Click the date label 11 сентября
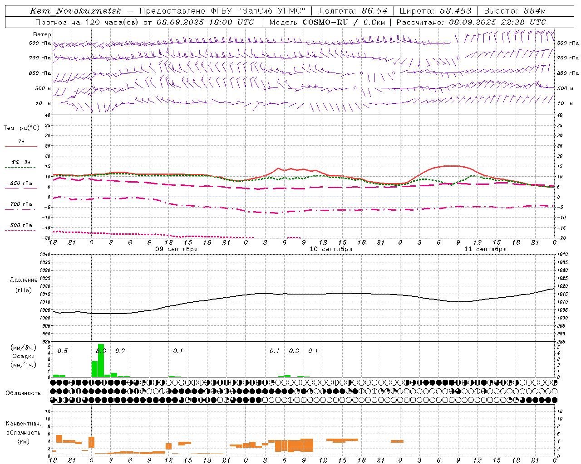The image size is (581, 464). 485,249
